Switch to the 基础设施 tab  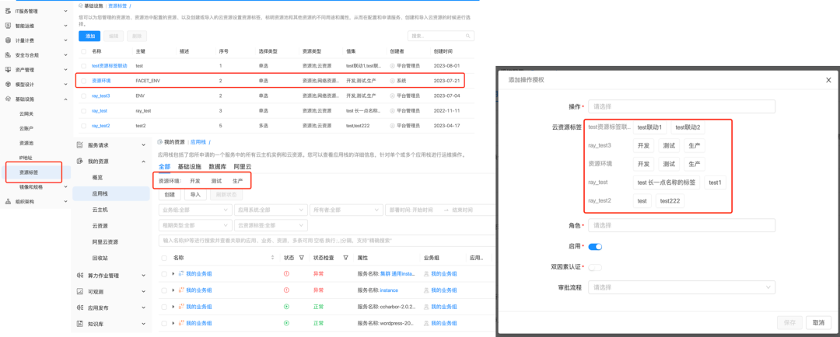click(190, 166)
